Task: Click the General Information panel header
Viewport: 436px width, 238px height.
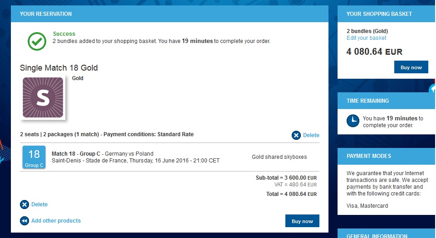Action: 387,233
